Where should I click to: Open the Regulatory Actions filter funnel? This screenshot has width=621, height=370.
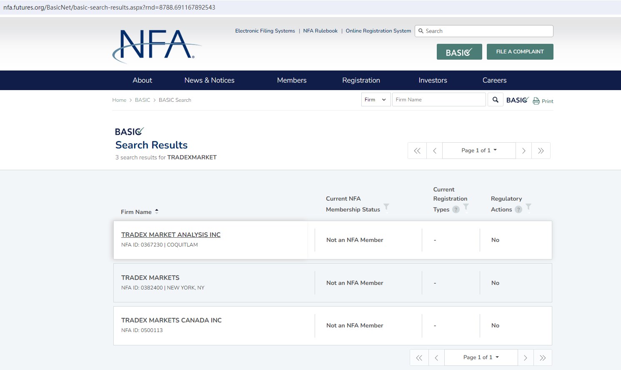[528, 207]
